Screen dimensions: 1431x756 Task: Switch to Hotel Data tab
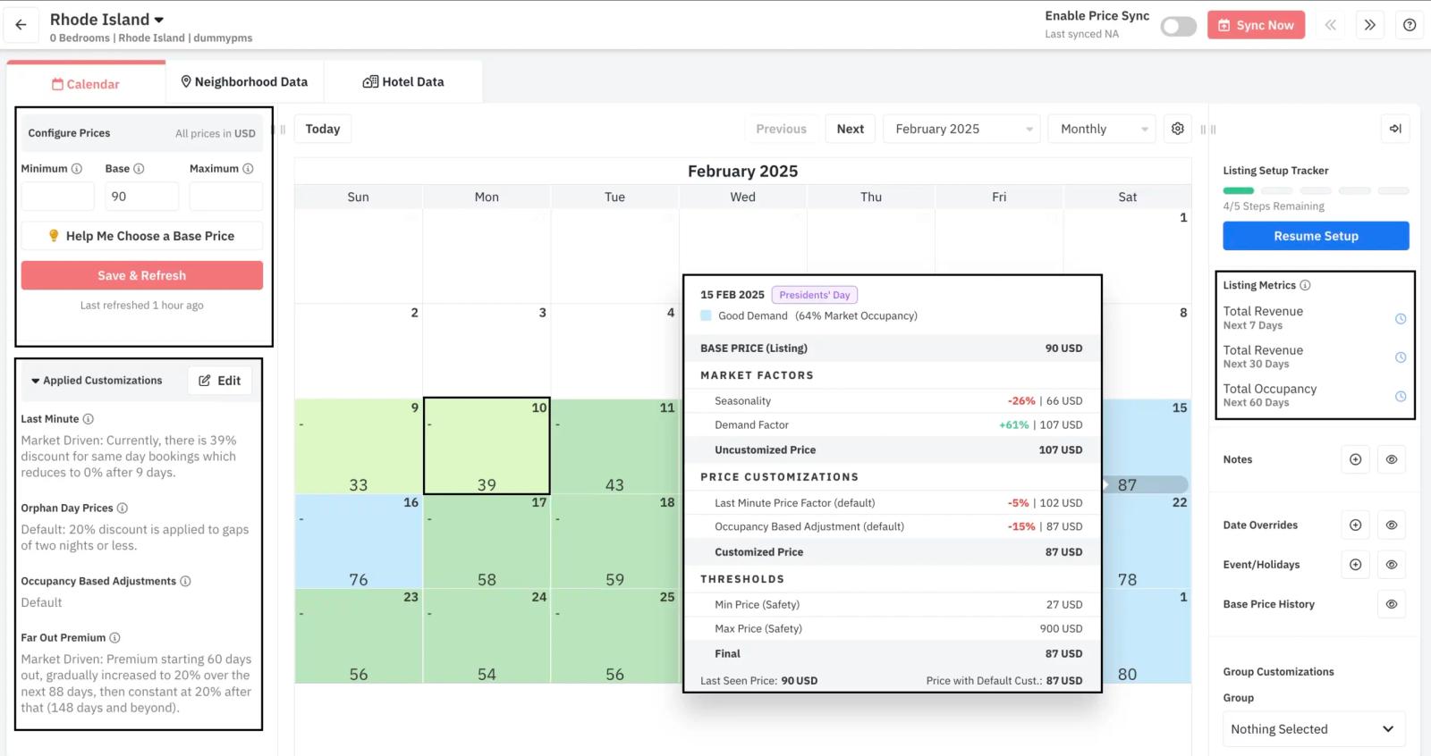coord(403,82)
